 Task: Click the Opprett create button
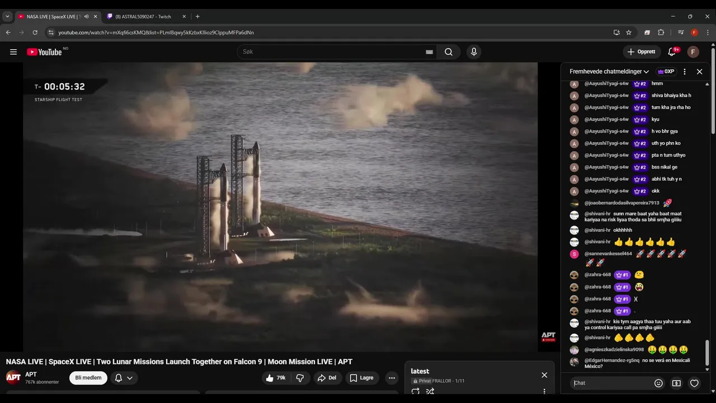coord(642,52)
